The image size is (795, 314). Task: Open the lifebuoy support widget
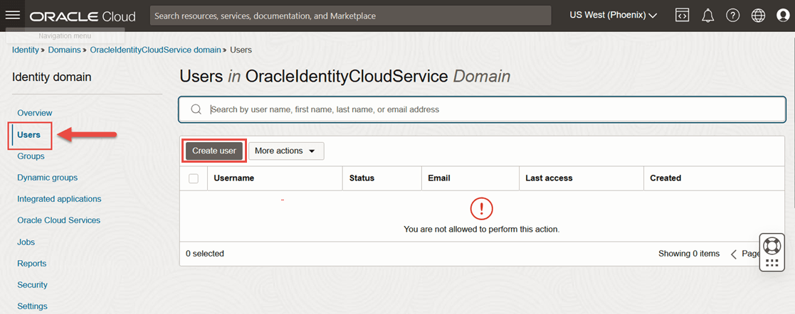[772, 246]
